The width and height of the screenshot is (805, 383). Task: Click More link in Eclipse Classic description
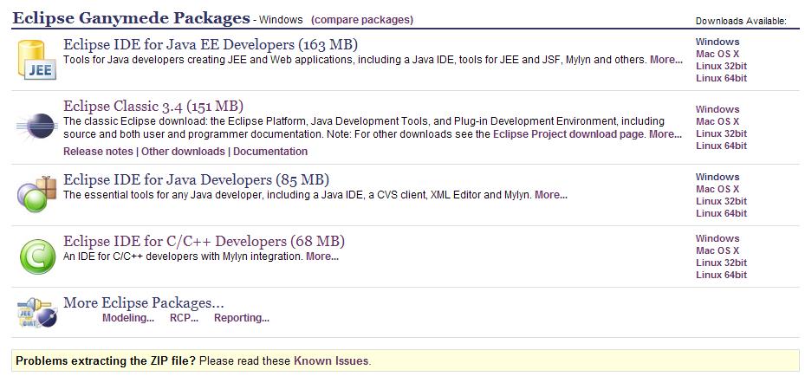pos(665,134)
